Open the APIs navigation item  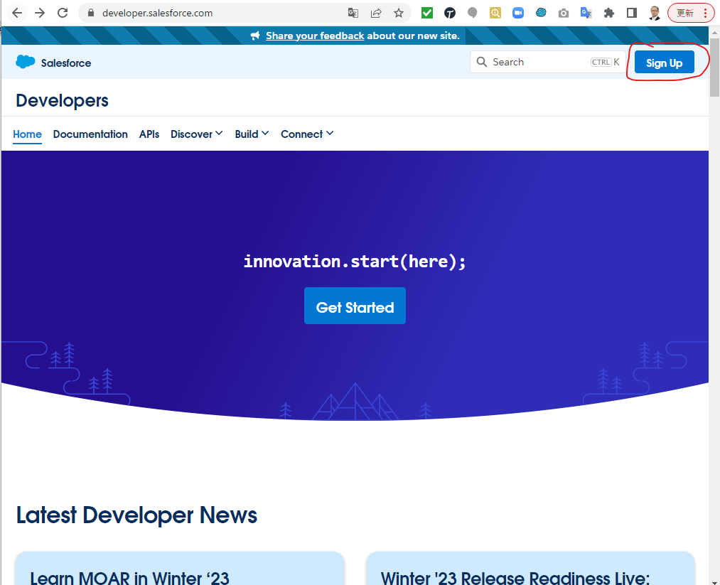[x=149, y=134]
